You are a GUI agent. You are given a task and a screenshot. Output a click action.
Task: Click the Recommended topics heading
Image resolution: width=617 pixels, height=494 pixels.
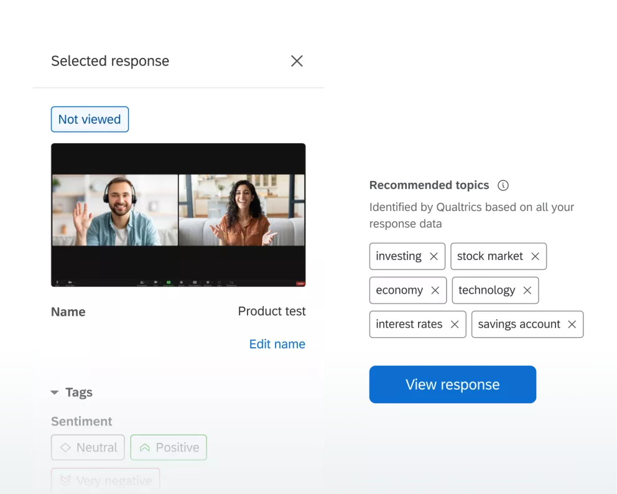pos(429,185)
